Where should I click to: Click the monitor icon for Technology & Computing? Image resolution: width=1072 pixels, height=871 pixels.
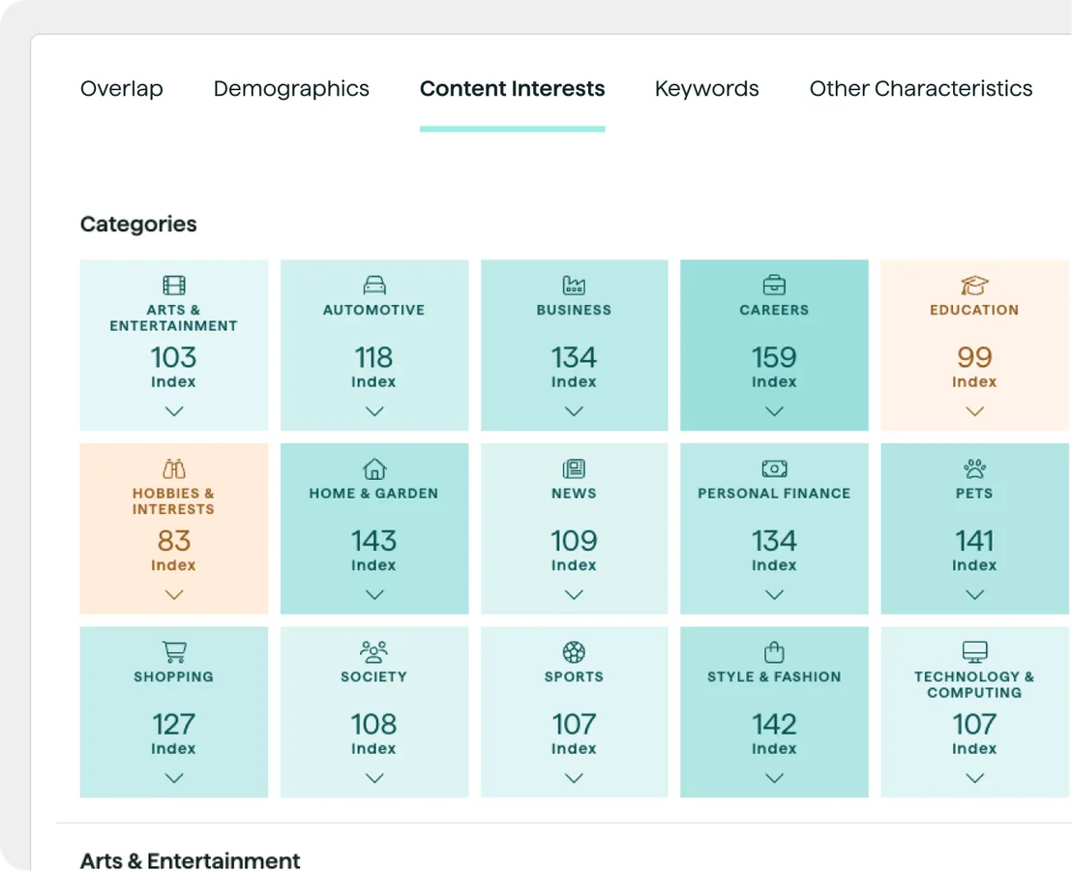[974, 651]
